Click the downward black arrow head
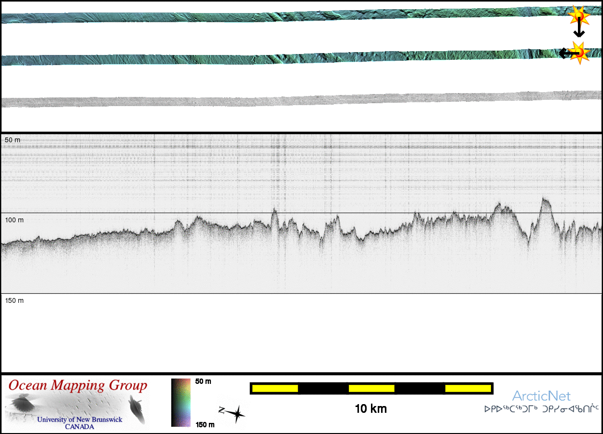The height and width of the screenshot is (434, 603). 579,34
